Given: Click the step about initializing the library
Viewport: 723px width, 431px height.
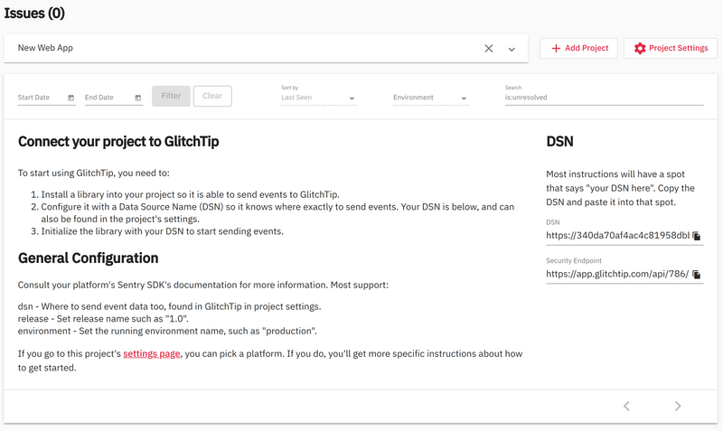Looking at the screenshot, I should click(163, 231).
